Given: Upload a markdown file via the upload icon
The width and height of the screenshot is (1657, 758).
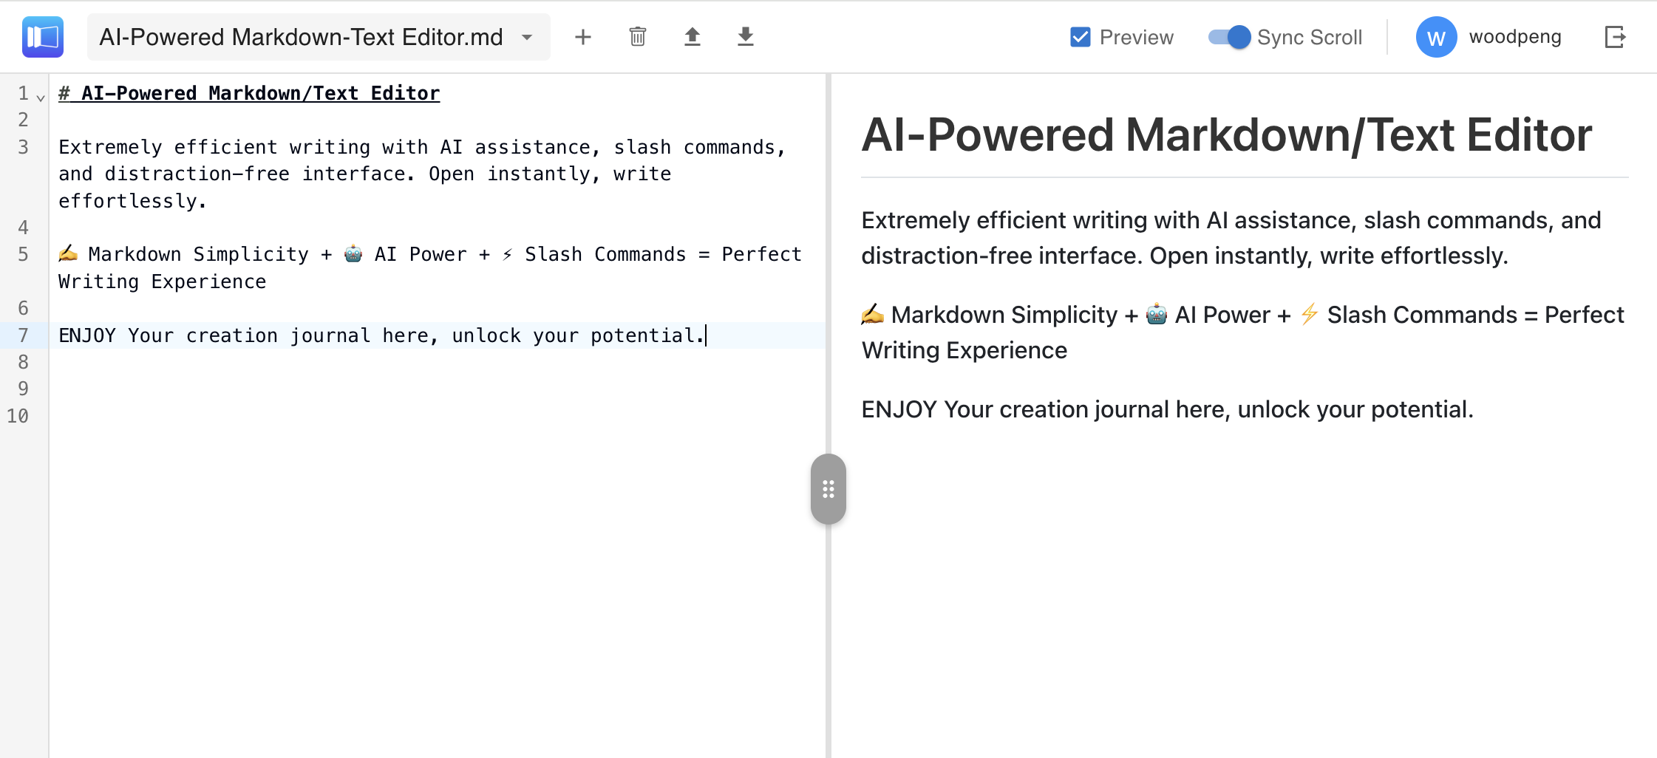Looking at the screenshot, I should (x=693, y=36).
